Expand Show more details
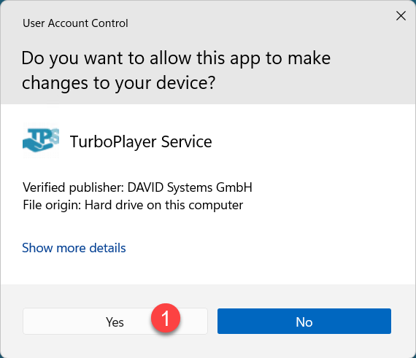This screenshot has width=416, height=358. coord(74,248)
